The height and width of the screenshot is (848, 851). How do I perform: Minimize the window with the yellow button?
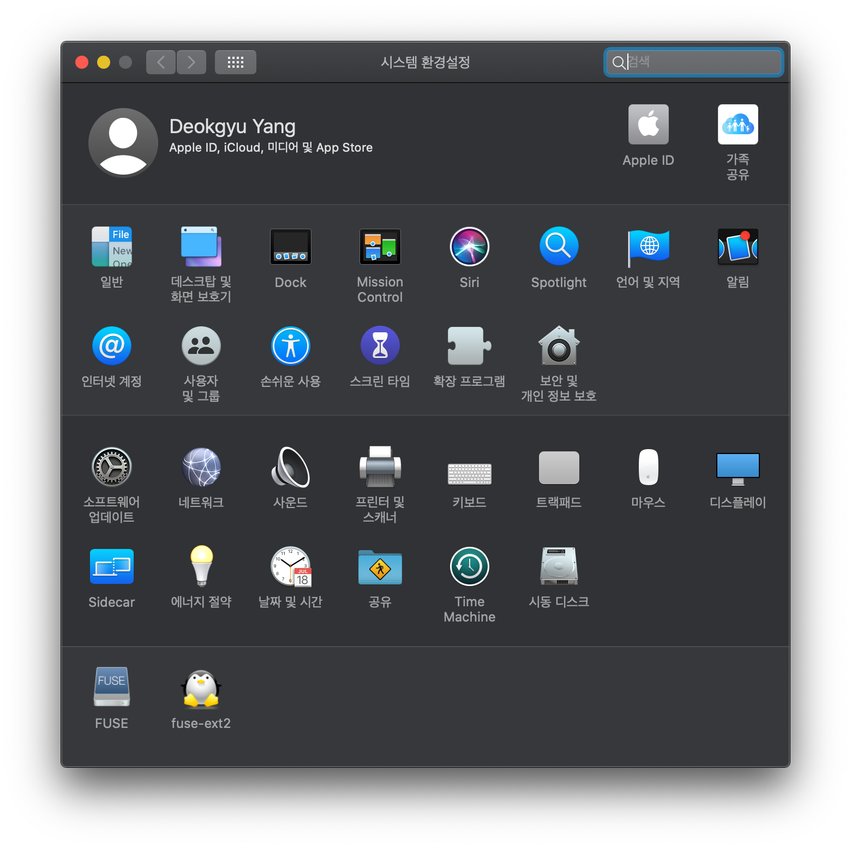tap(104, 62)
